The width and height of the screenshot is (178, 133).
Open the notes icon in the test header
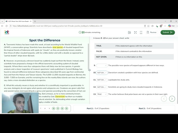coord(129,32)
